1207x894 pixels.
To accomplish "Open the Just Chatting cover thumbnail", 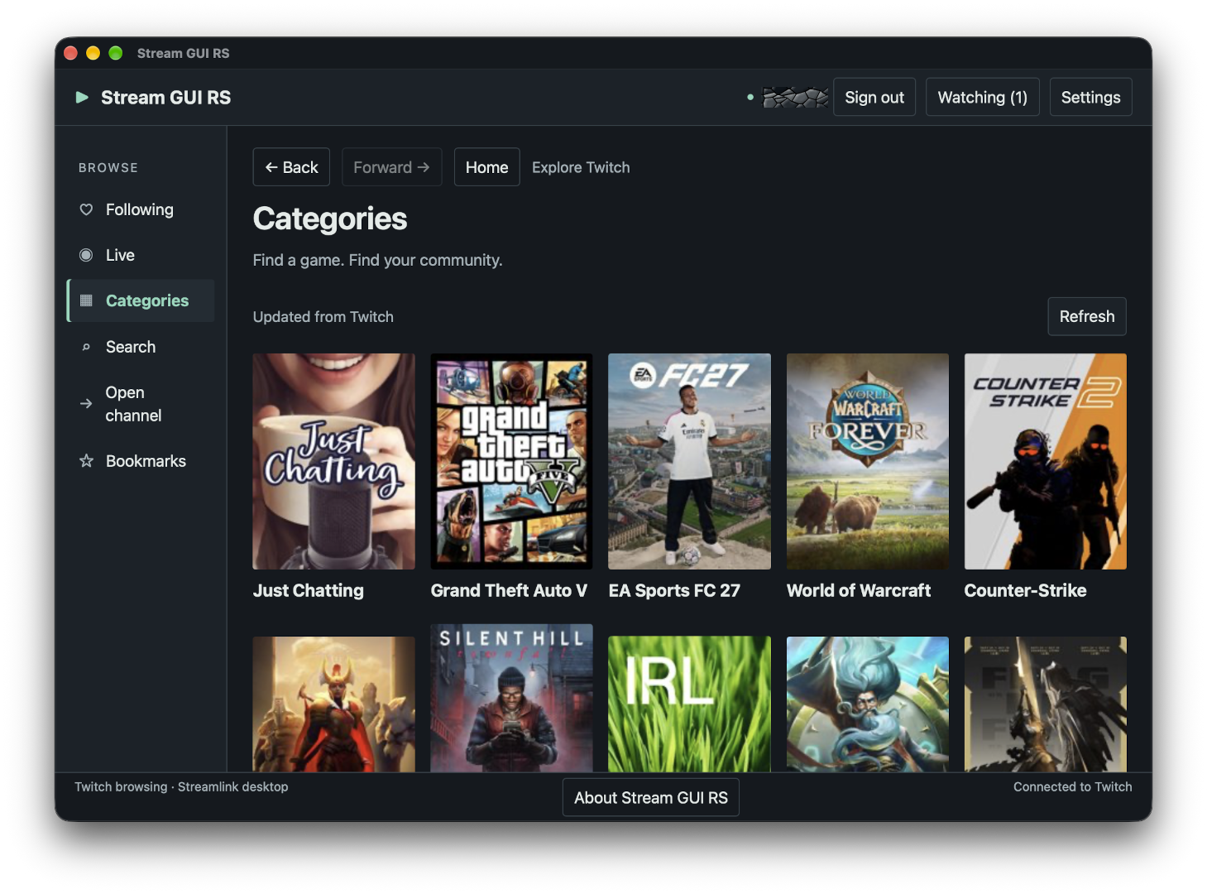I will [x=334, y=461].
